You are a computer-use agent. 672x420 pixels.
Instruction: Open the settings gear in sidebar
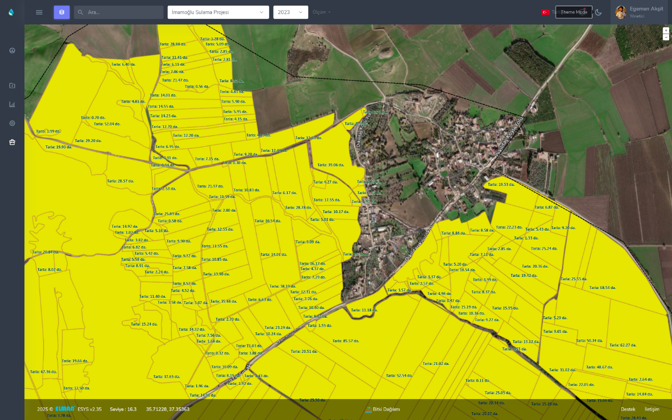[x=12, y=123]
